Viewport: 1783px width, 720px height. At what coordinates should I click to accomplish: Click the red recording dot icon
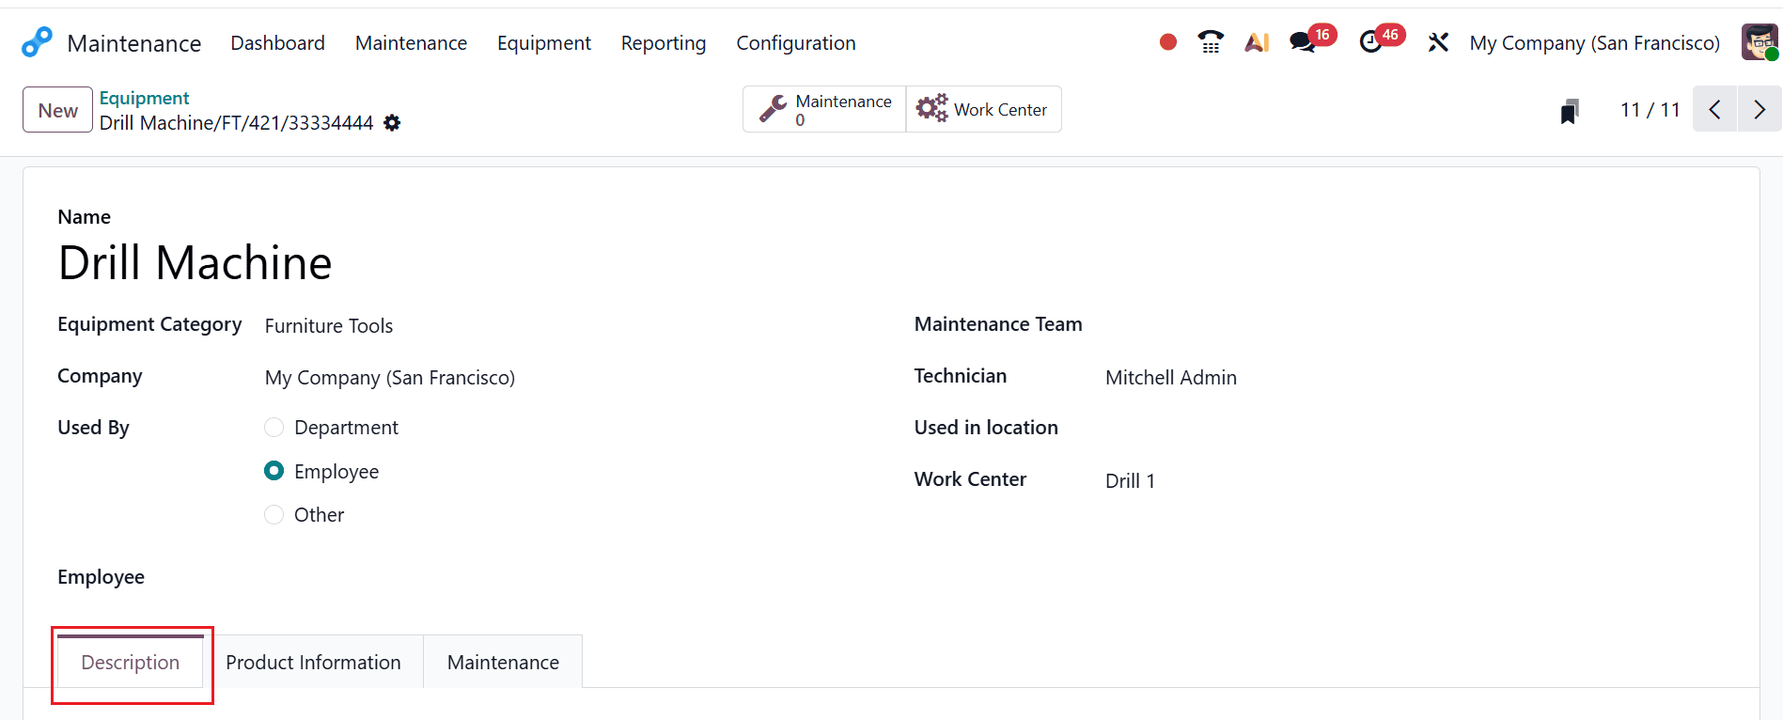(1168, 42)
